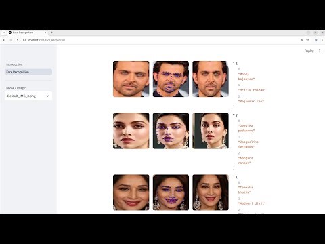Viewport: 325px width, 244px height.
Task: Click the "Hrithik roshan" JSON value
Action: (252, 90)
